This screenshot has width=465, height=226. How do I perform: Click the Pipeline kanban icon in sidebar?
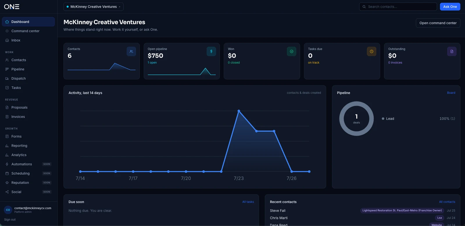[x=7, y=69]
